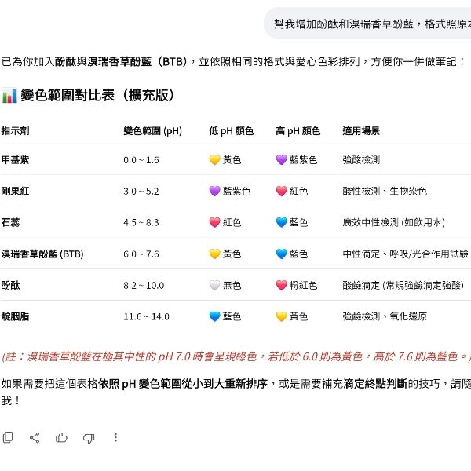Click the pH range 3.0 ~ 5.2
This screenshot has width=471, height=471.
click(x=141, y=192)
